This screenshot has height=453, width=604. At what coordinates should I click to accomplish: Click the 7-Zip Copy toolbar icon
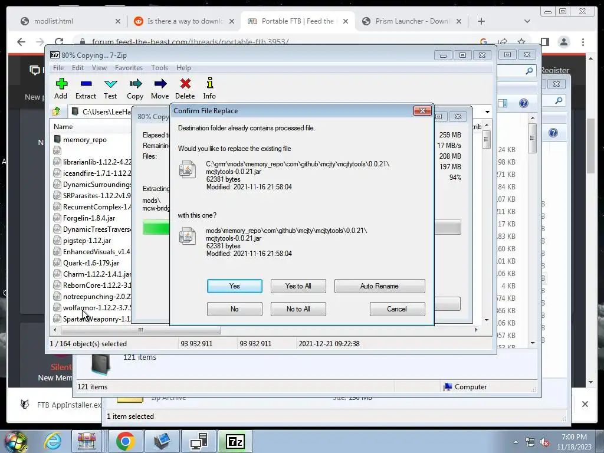coord(135,88)
